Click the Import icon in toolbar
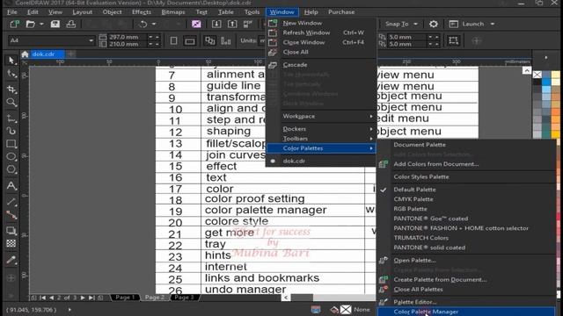 click(216, 24)
